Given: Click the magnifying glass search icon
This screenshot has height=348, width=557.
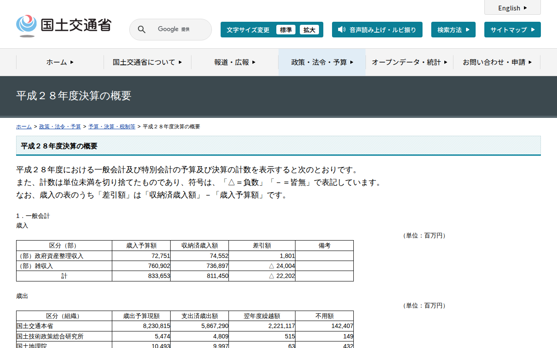Looking at the screenshot, I should pos(141,30).
